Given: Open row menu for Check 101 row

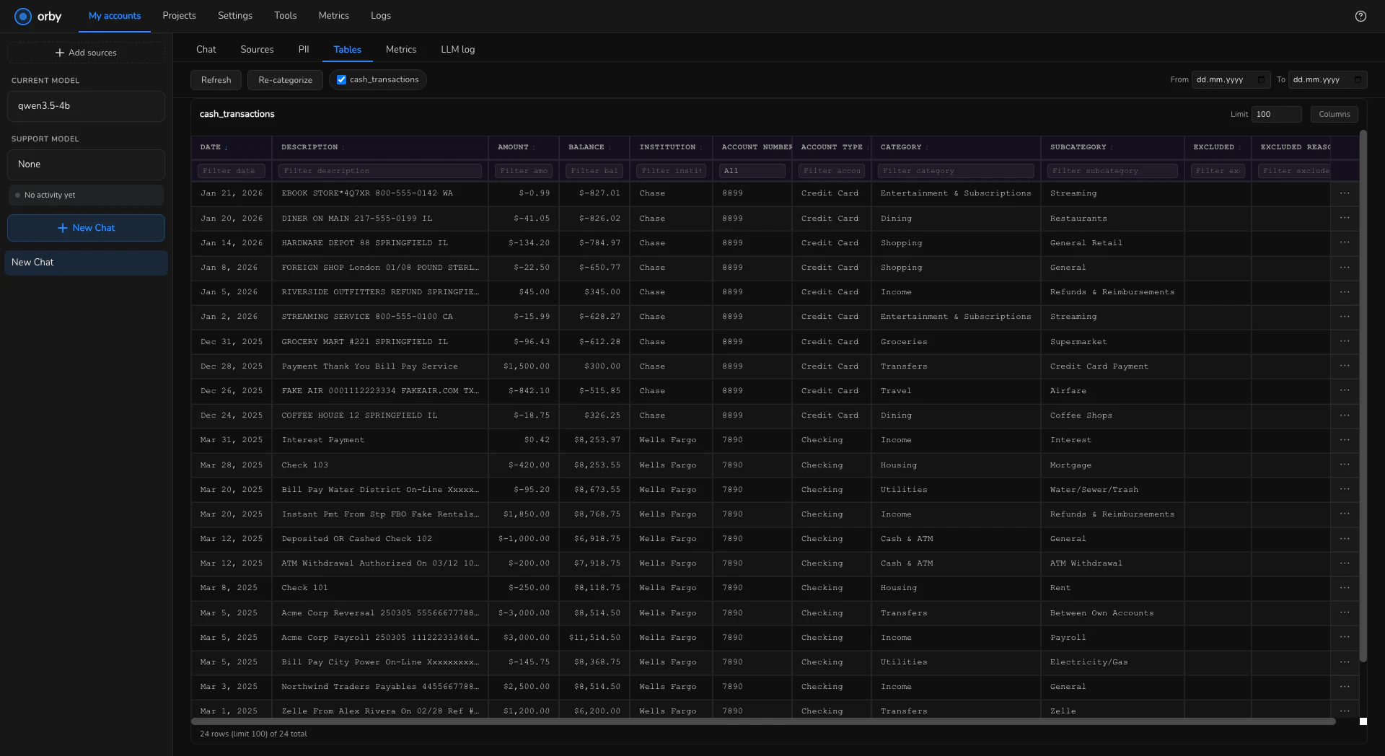Looking at the screenshot, I should point(1345,587).
